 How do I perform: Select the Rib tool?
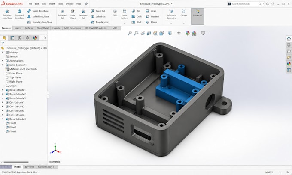[136, 11]
